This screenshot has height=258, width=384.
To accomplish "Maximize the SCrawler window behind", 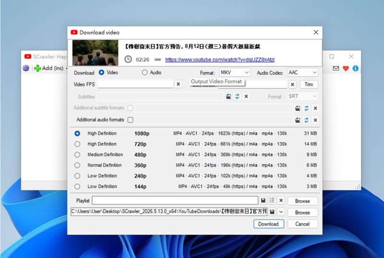I will [332, 57].
